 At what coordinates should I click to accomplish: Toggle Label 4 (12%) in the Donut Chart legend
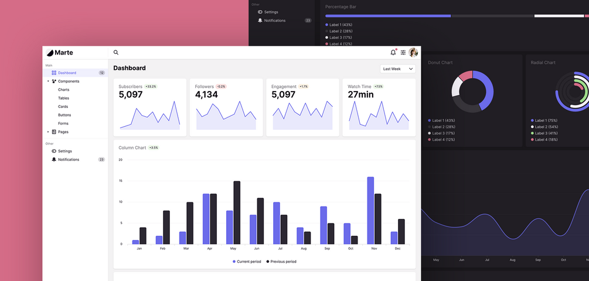coord(441,140)
